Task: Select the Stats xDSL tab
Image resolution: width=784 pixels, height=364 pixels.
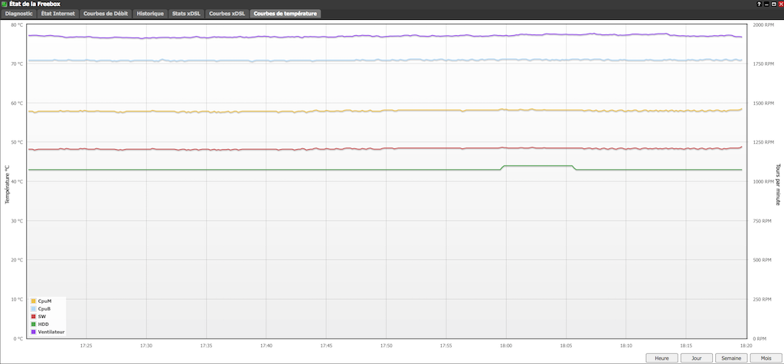Action: pyautogui.click(x=187, y=14)
